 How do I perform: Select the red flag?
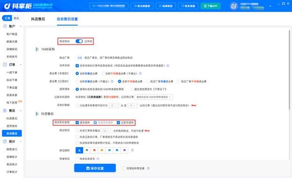pyautogui.click(x=94, y=151)
